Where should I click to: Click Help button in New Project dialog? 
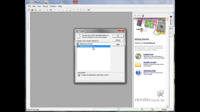click(118, 44)
